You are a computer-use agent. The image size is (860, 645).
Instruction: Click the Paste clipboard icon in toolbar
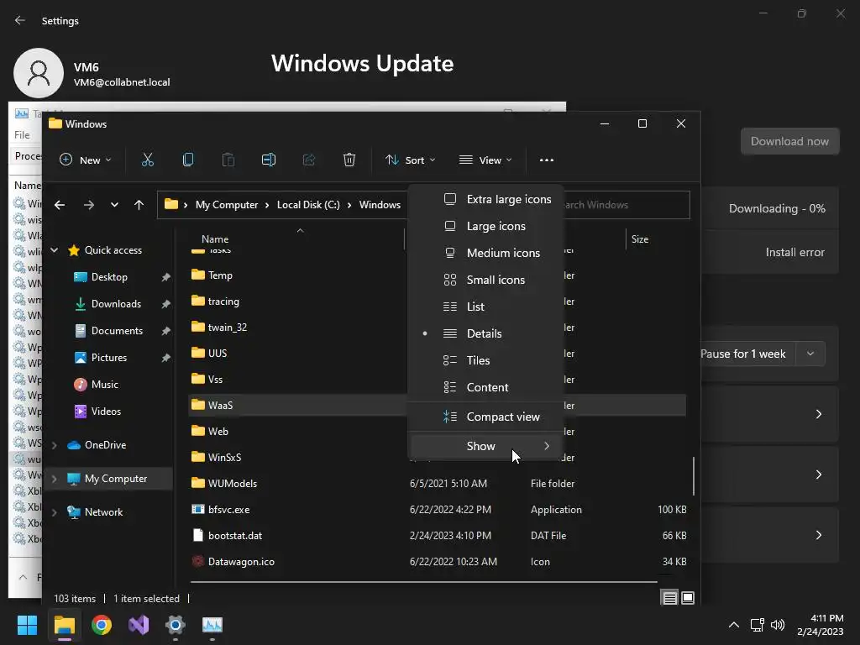(x=228, y=160)
